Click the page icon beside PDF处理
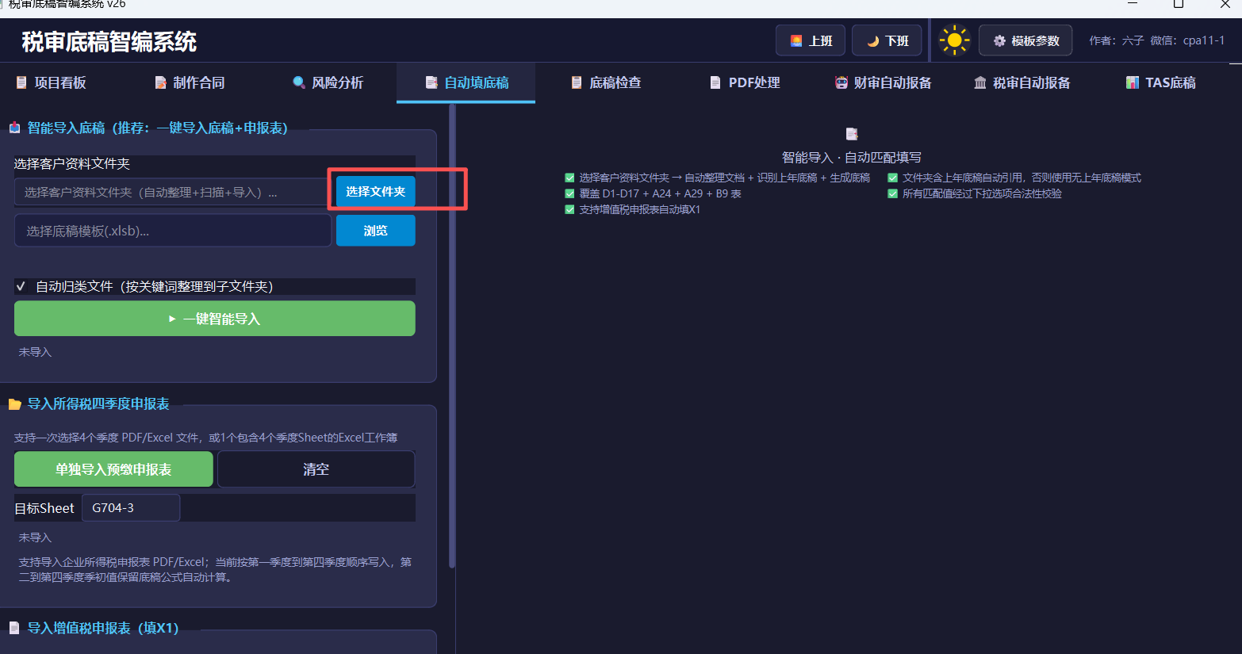Screen dimensions: 1242x654 pyautogui.click(x=715, y=82)
